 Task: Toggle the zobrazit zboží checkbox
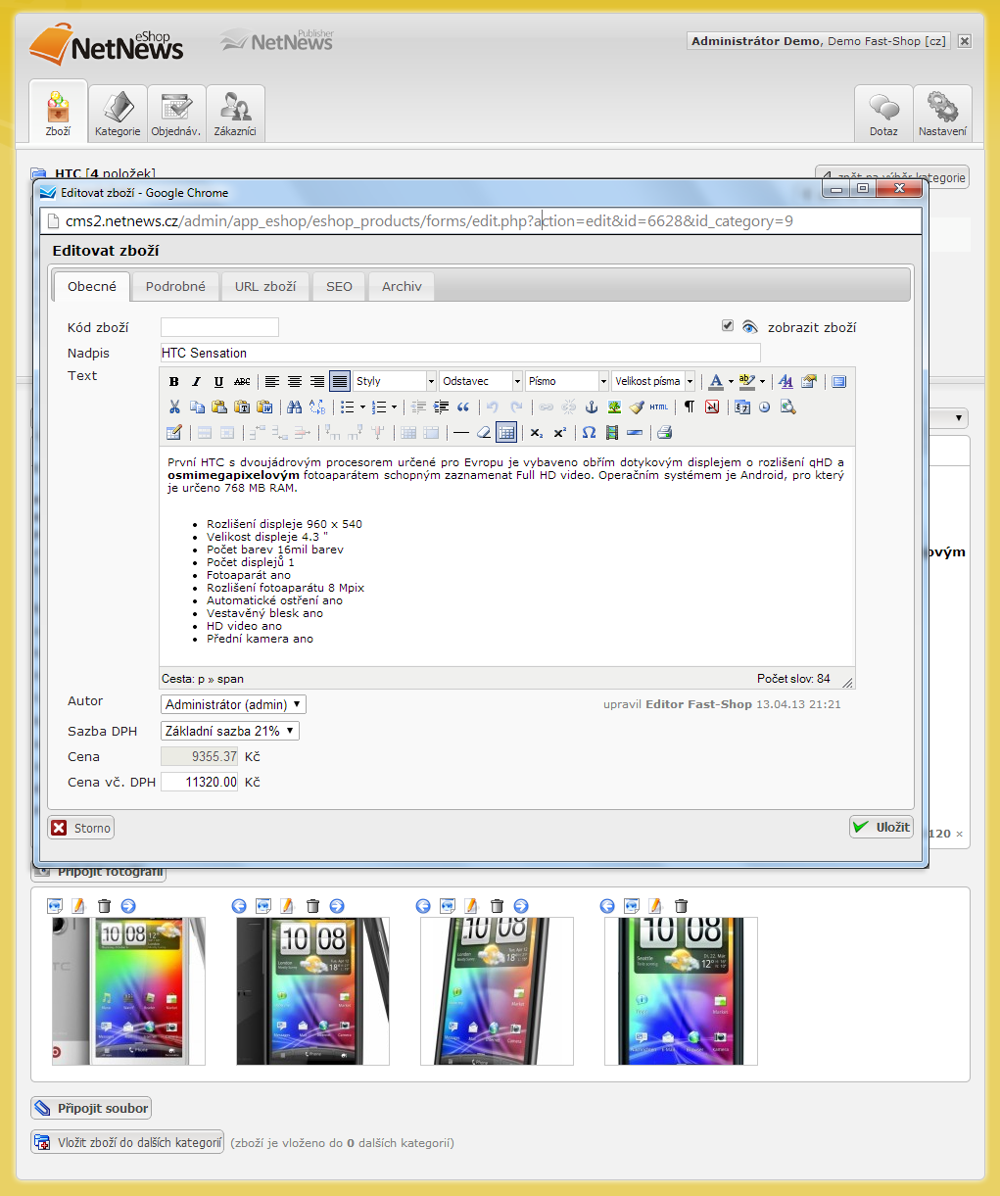728,325
